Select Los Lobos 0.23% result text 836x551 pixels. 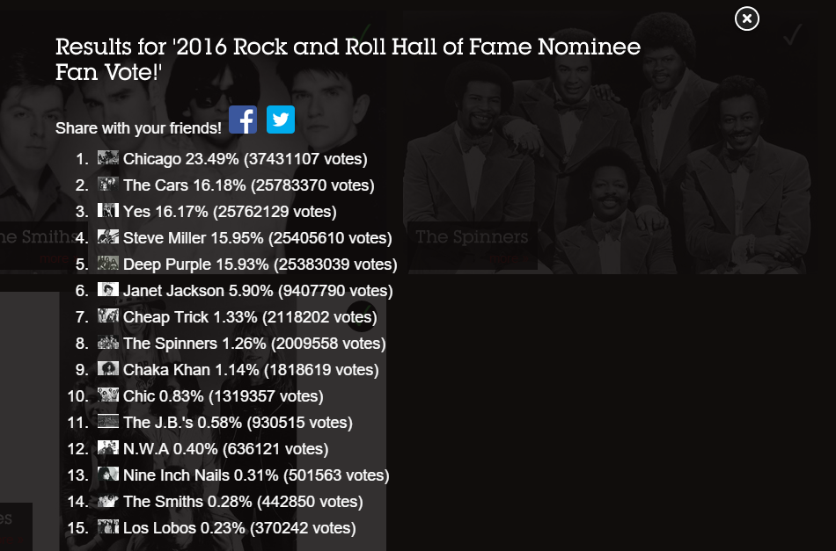[x=239, y=528]
